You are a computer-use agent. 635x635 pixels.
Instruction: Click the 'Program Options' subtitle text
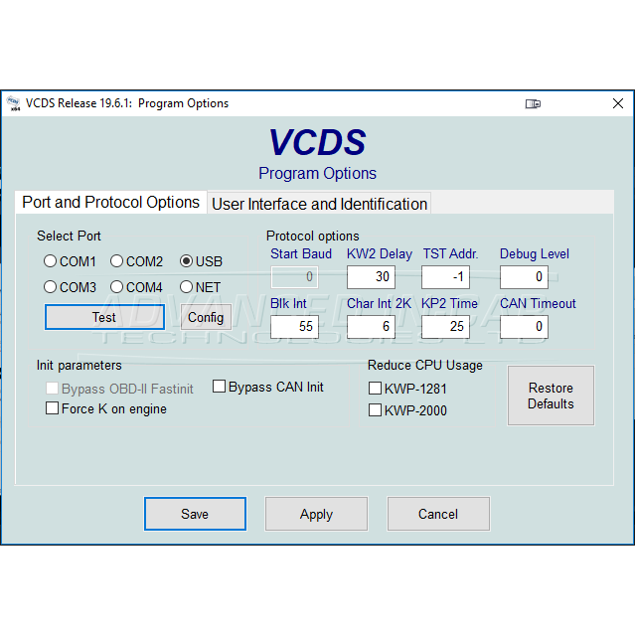(318, 173)
